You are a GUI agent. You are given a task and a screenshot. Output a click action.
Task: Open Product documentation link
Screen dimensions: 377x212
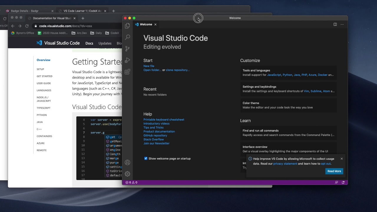coord(159,132)
